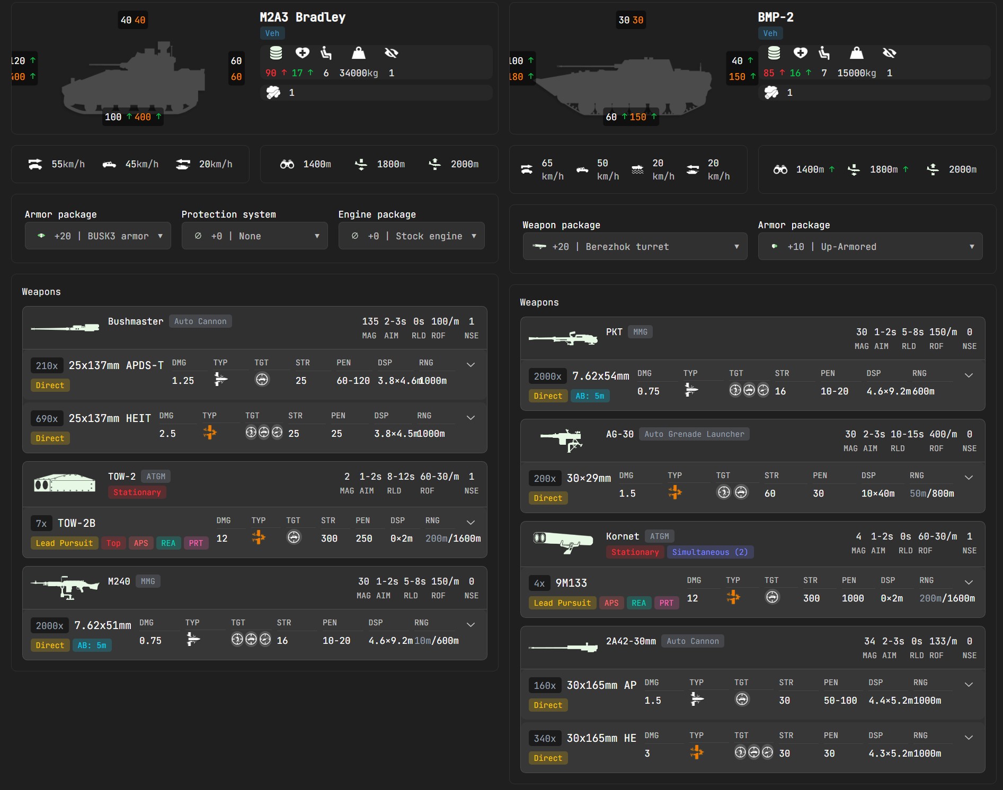Open the Protection system dropdown showing None
The height and width of the screenshot is (790, 1003).
tap(254, 236)
